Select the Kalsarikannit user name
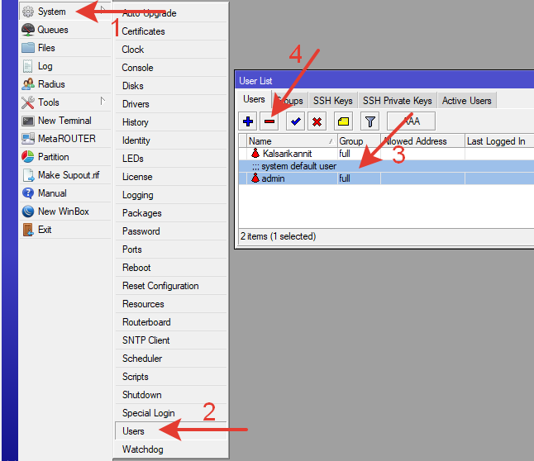This screenshot has height=461, width=534. click(287, 154)
